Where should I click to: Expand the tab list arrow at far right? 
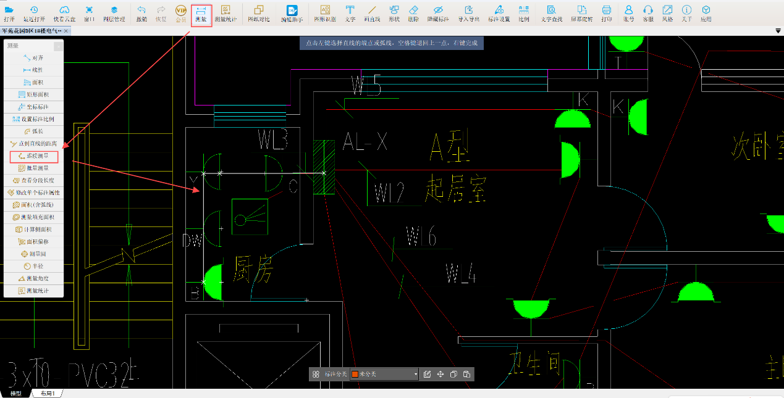(778, 30)
